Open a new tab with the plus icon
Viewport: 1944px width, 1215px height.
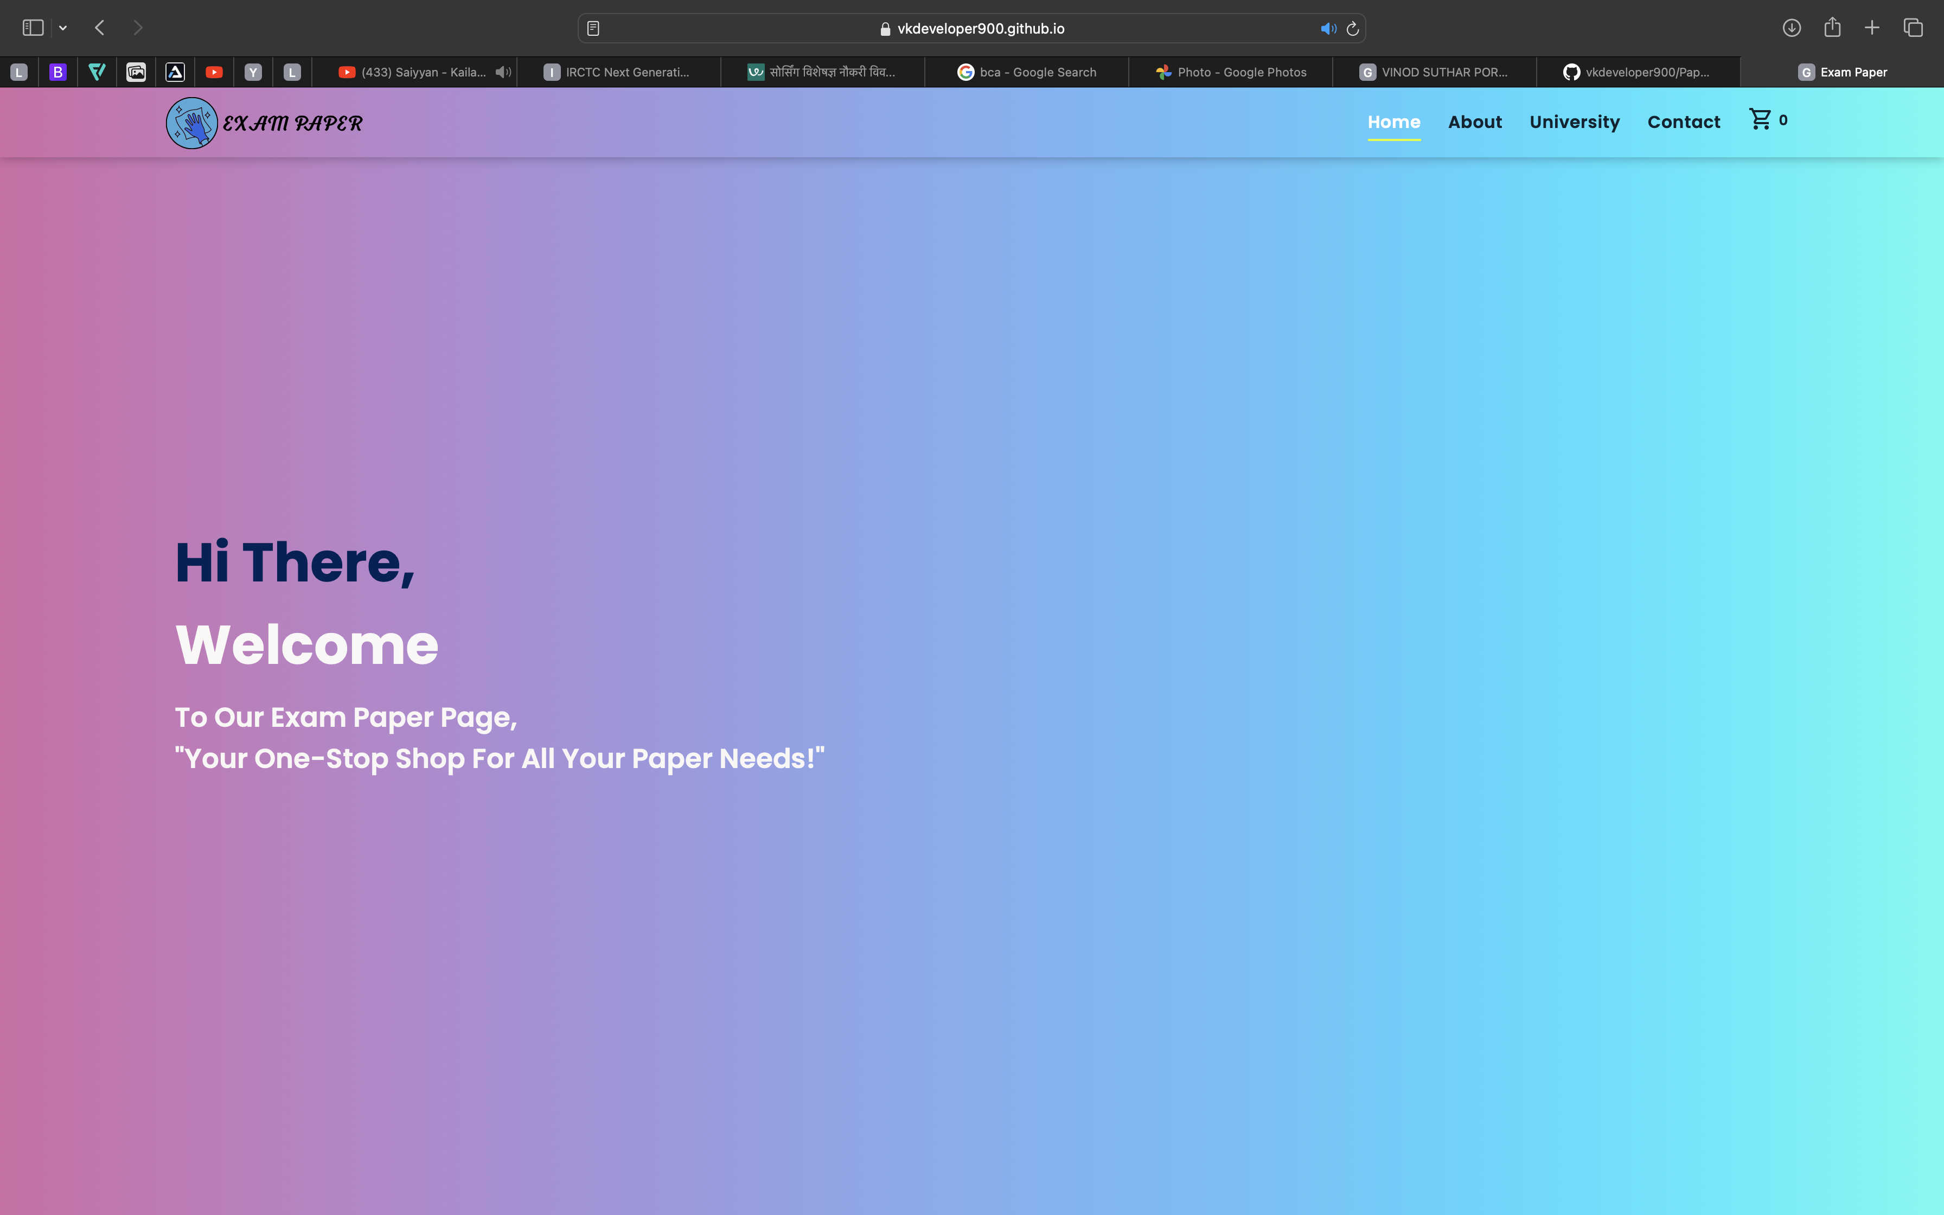click(x=1872, y=28)
